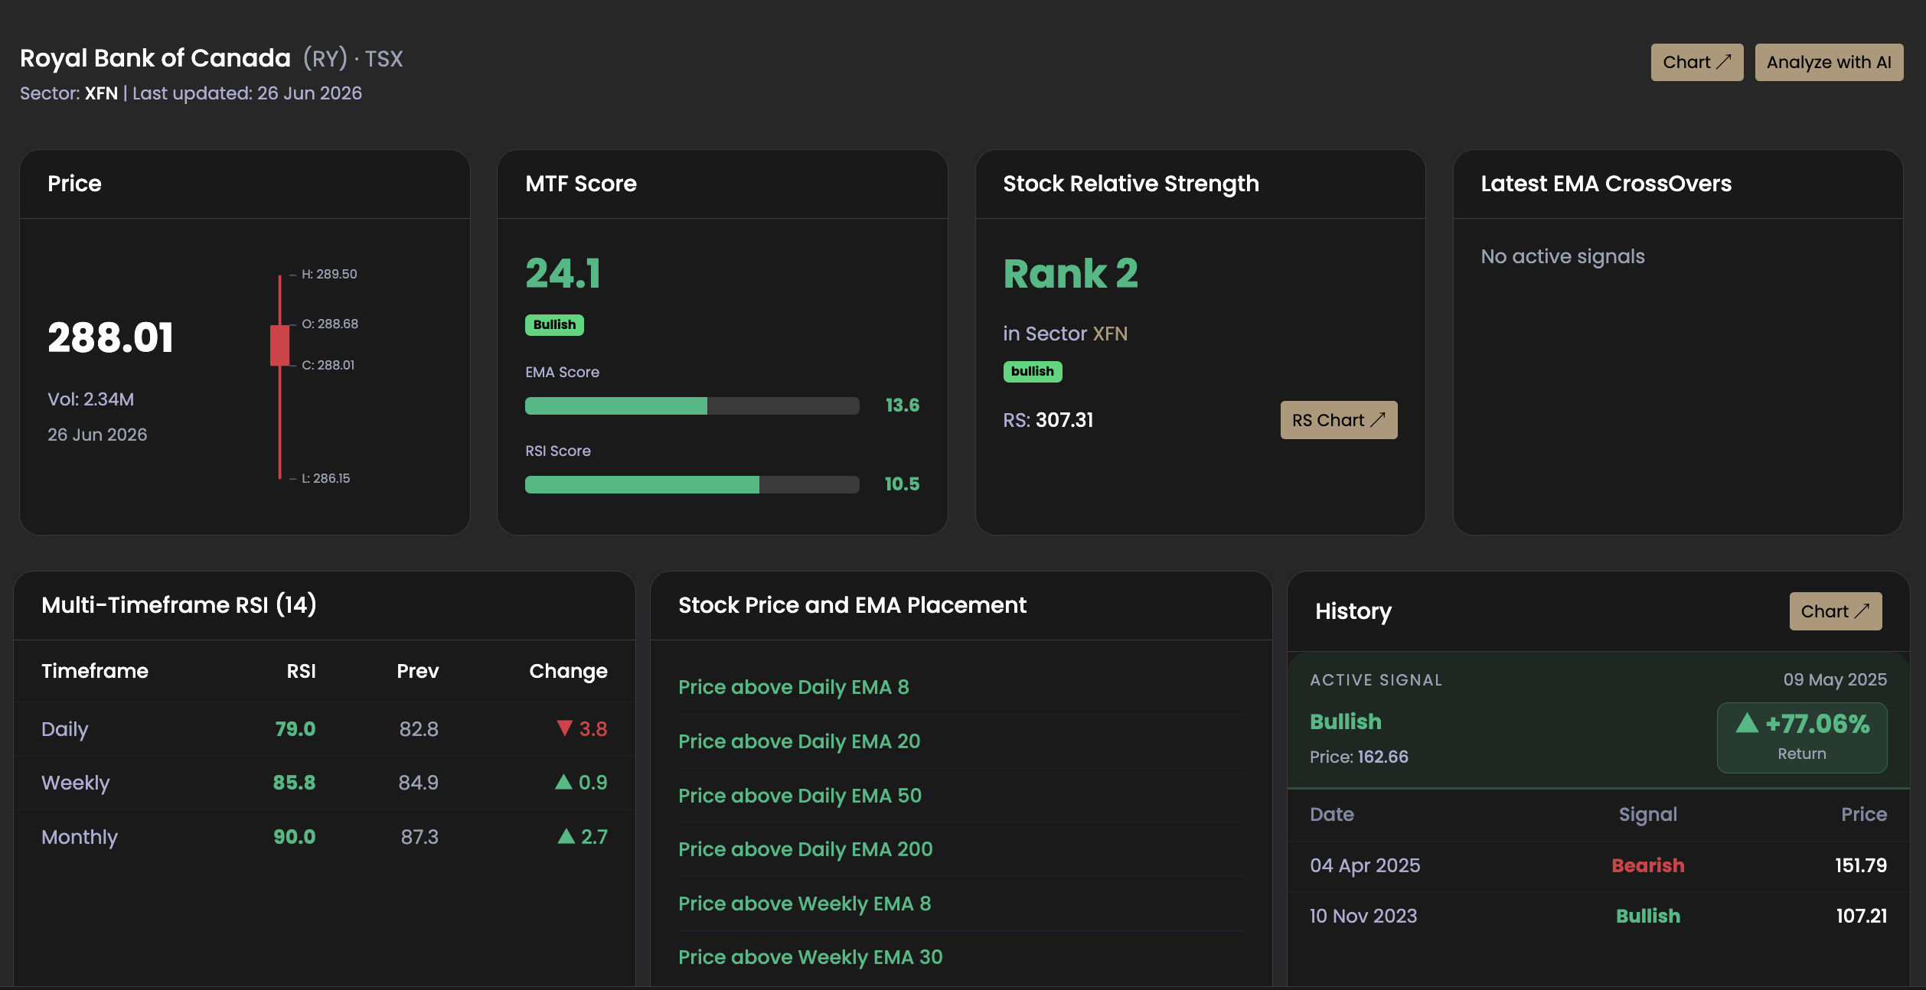Click Weekly previous RSI 84.9
Image resolution: width=1926 pixels, height=990 pixels.
point(418,783)
